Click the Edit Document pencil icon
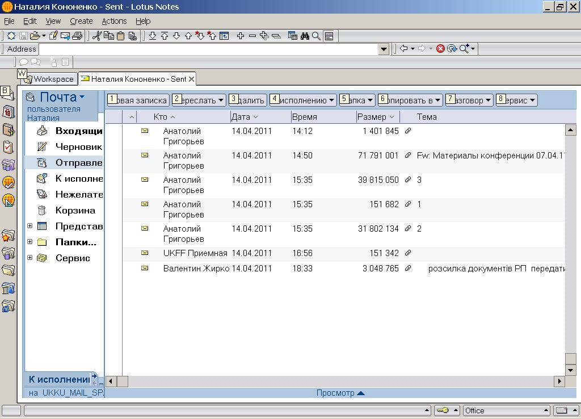The width and height of the screenshot is (581, 419). point(53,36)
